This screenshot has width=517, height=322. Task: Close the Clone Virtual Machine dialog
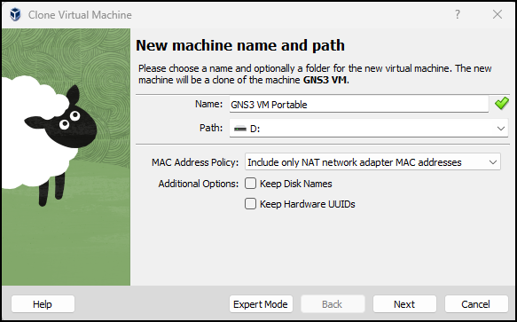(x=497, y=14)
